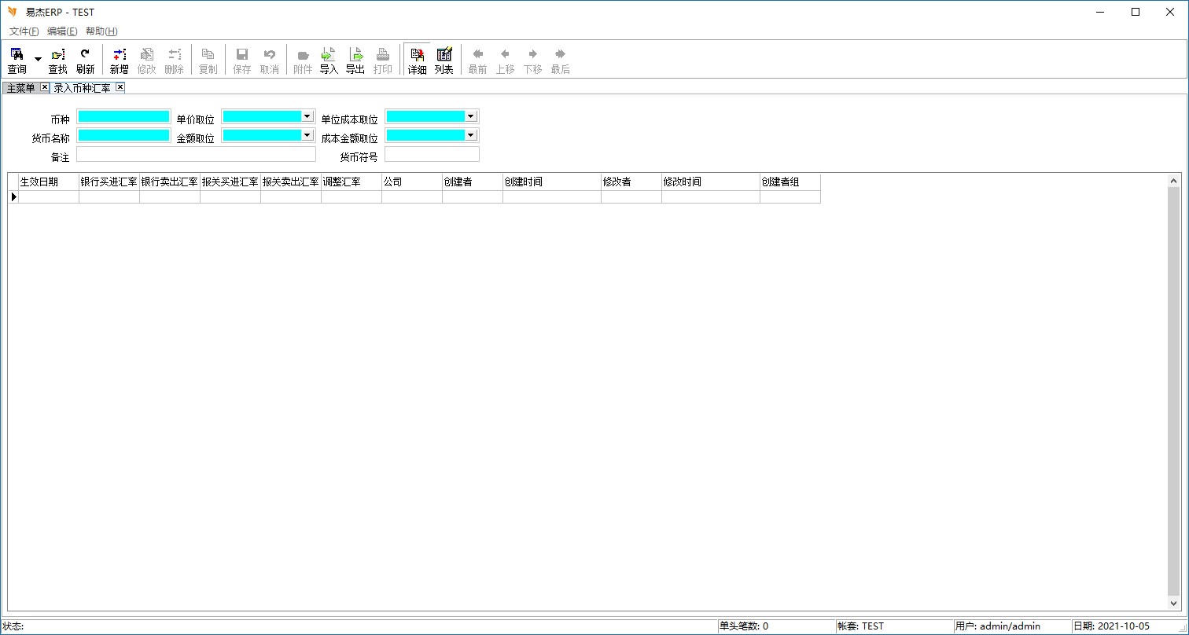Screen dimensions: 1189x635
Task: Click the 币种 input field
Action: click(123, 116)
